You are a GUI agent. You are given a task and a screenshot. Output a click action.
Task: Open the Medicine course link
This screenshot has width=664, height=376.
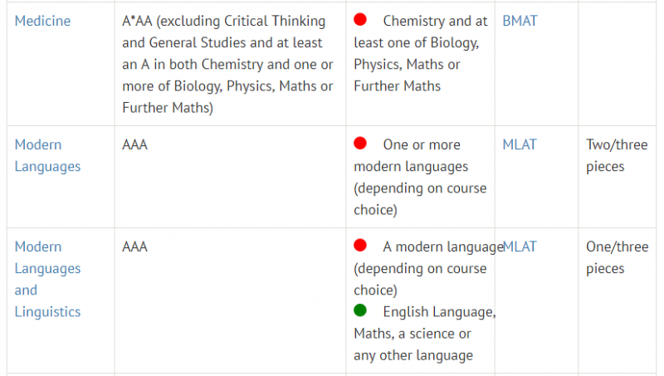point(42,21)
